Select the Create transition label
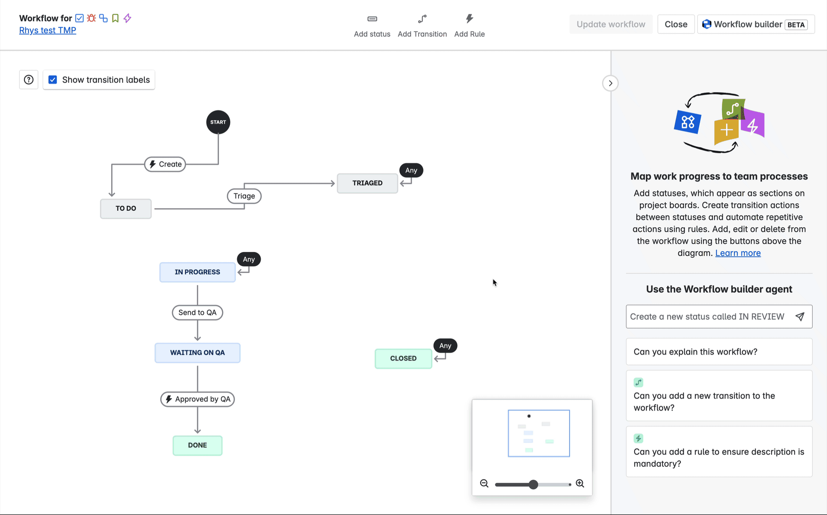827x515 pixels. click(x=165, y=164)
